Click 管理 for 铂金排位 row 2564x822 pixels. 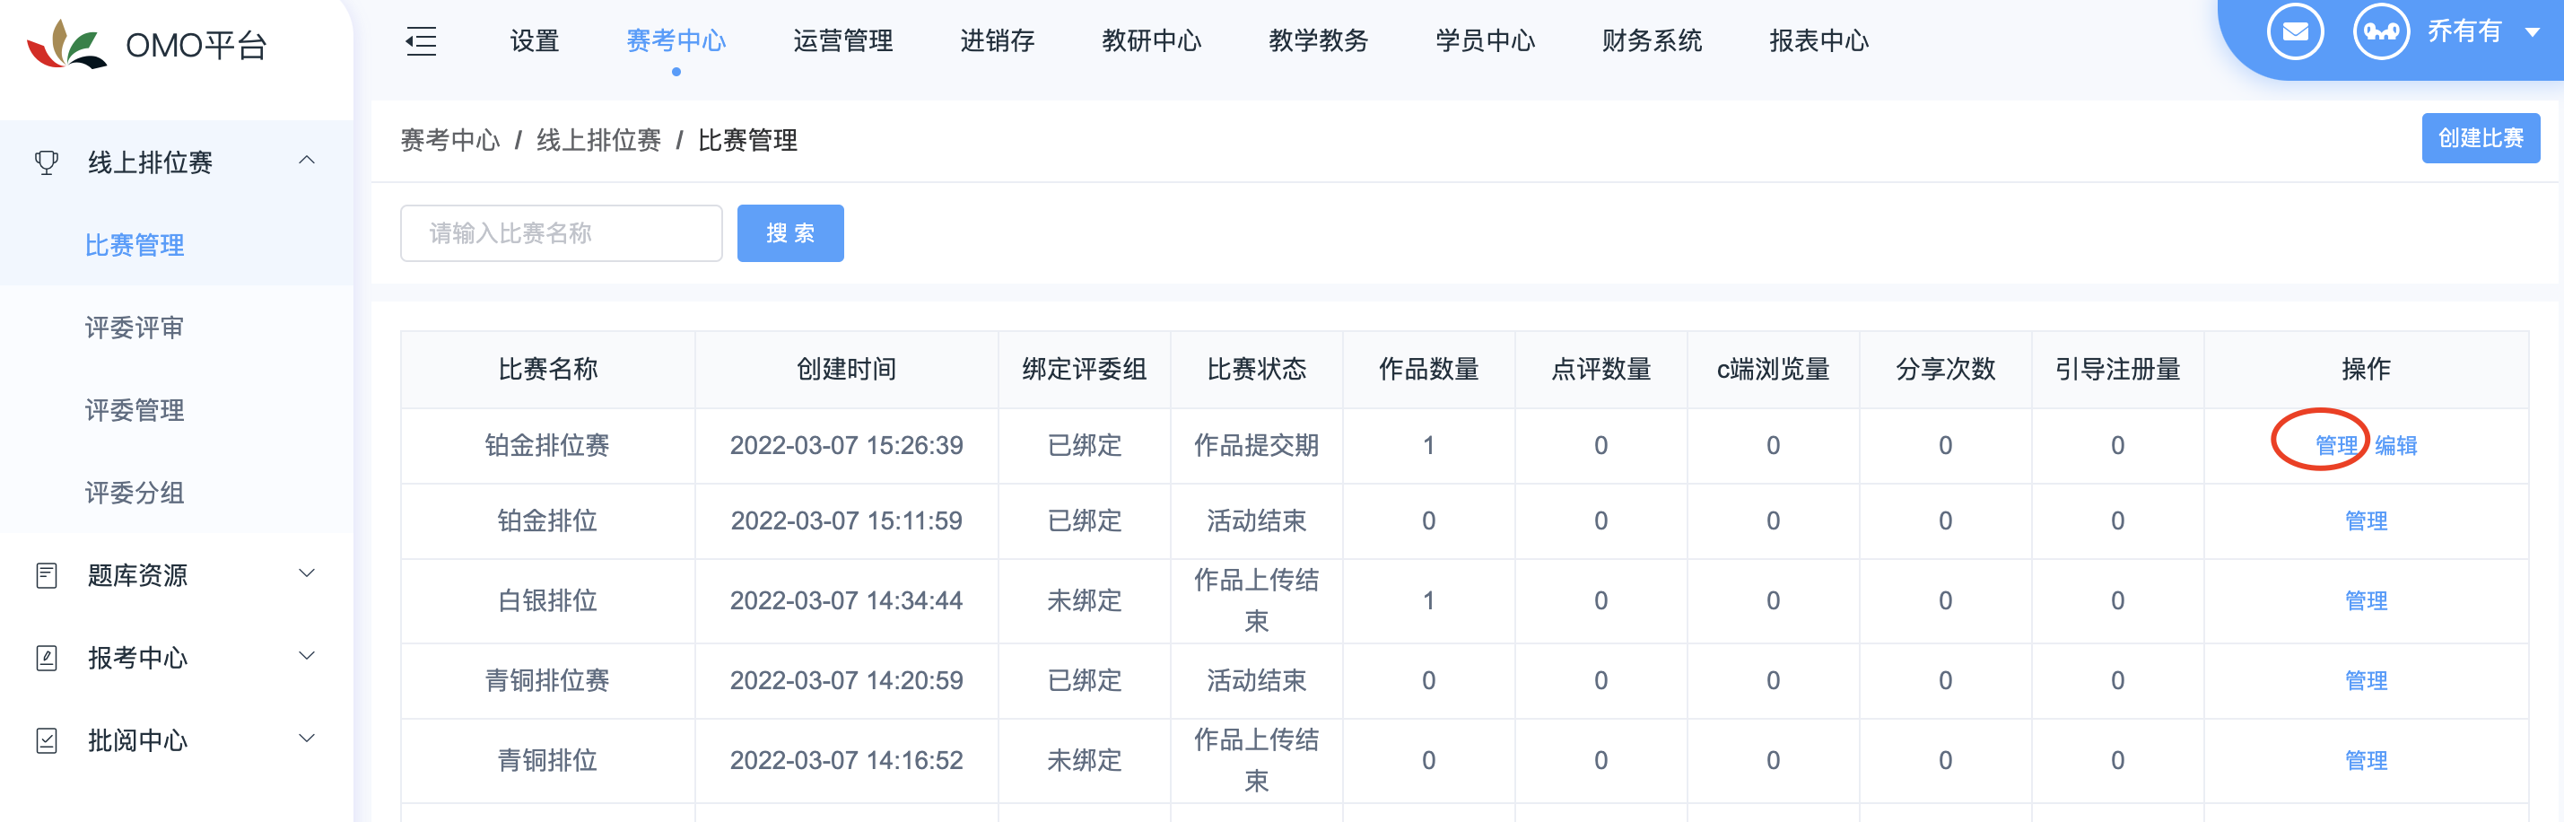(x=2366, y=520)
